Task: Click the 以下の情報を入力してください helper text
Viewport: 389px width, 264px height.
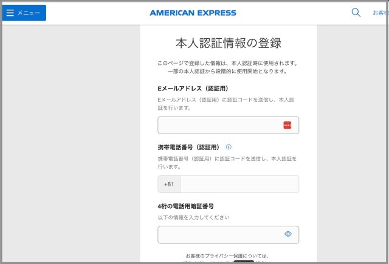Action: pos(193,217)
